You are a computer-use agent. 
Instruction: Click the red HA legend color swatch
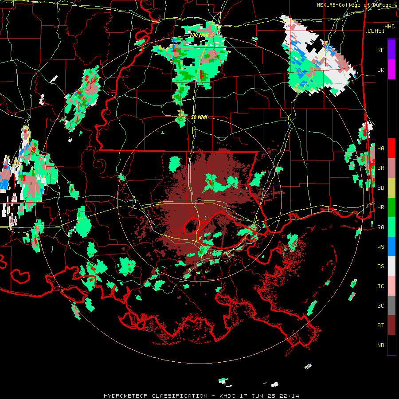(391, 148)
